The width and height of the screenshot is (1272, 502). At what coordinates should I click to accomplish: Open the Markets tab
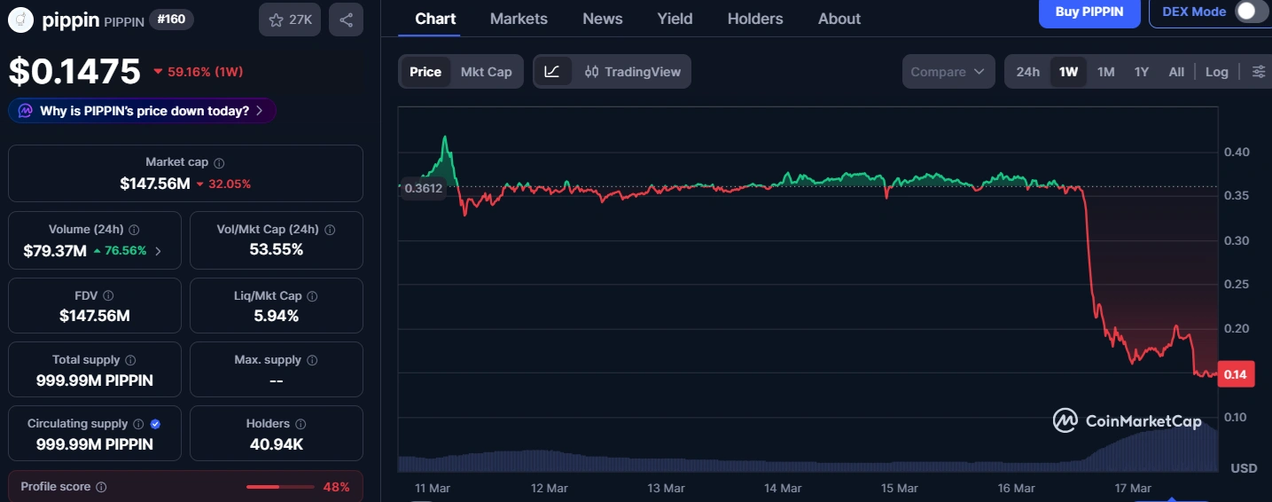[519, 19]
